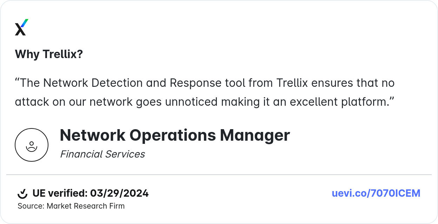Click the verification date 03/29/2024
The image size is (438, 224).
tap(119, 193)
